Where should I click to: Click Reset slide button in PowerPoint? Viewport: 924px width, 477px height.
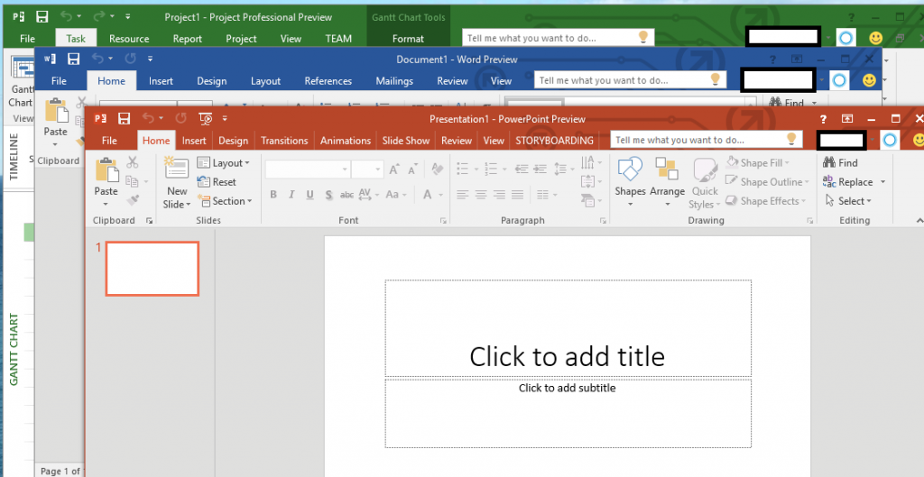coord(217,182)
